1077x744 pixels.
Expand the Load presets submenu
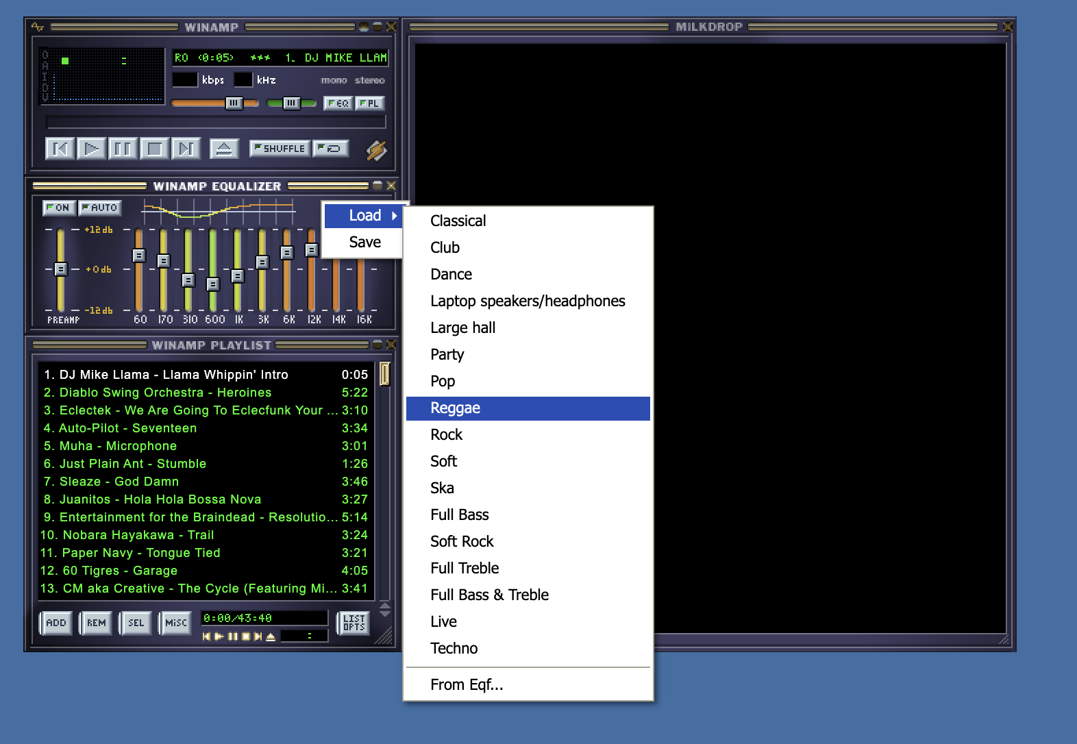[364, 216]
